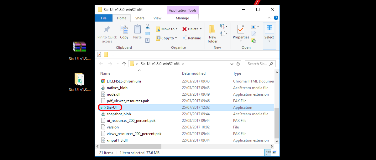Open the address bar history dropdown
The image size is (376, 160).
(x=232, y=64)
